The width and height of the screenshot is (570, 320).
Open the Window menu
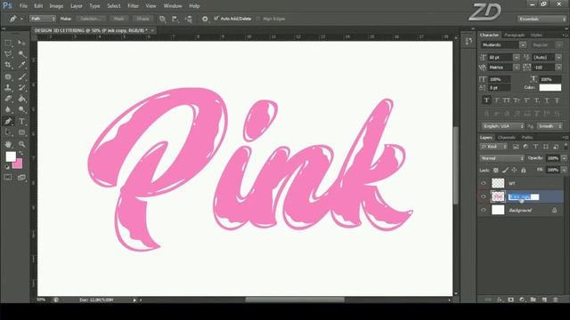[173, 6]
